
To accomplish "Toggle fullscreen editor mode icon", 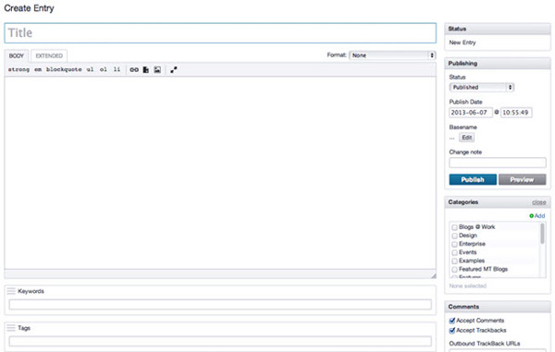I will (174, 70).
